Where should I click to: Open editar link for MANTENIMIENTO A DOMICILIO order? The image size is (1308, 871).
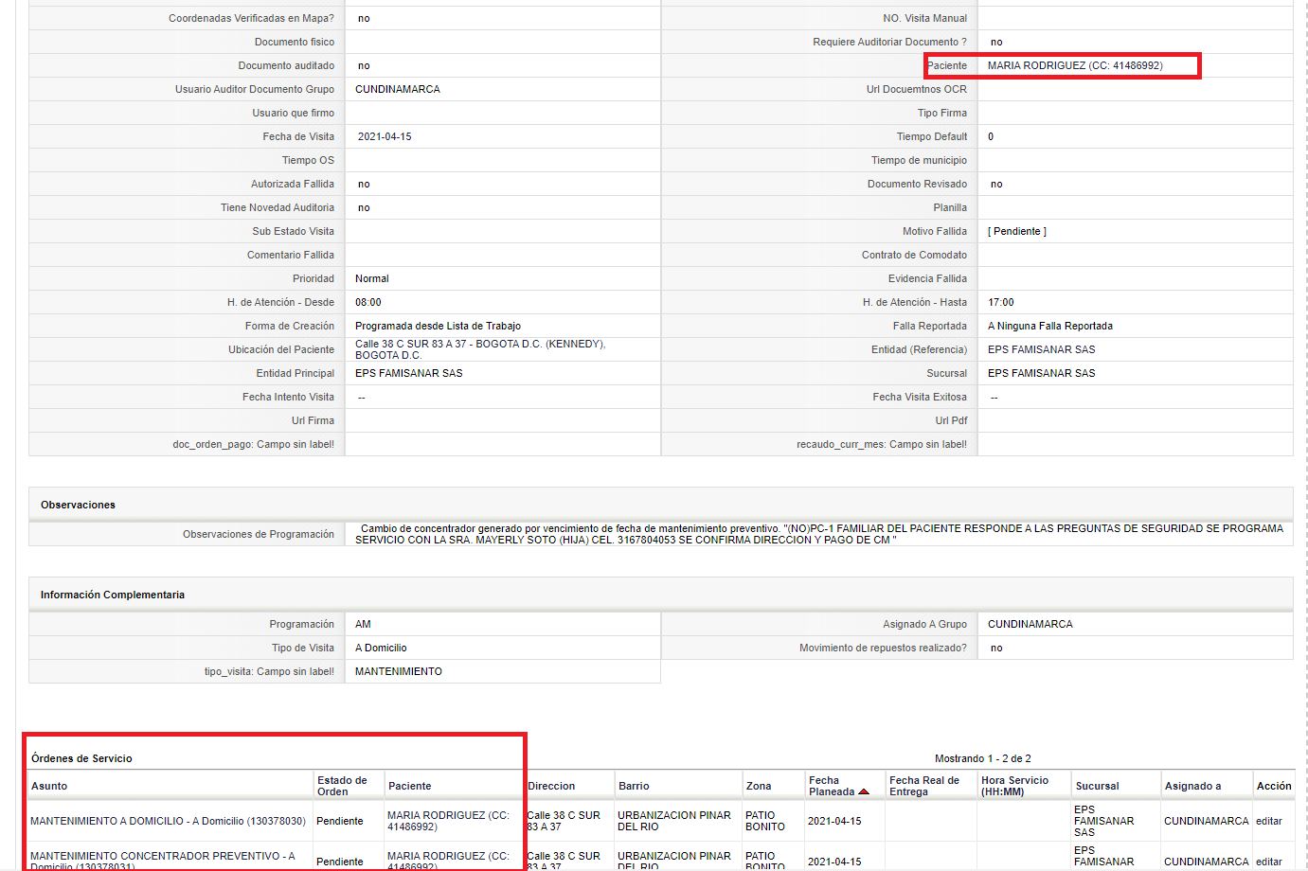click(1268, 821)
